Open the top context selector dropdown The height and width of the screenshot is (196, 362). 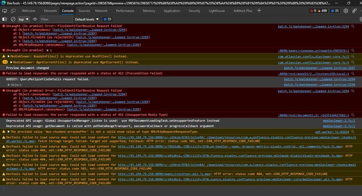(x=24, y=19)
